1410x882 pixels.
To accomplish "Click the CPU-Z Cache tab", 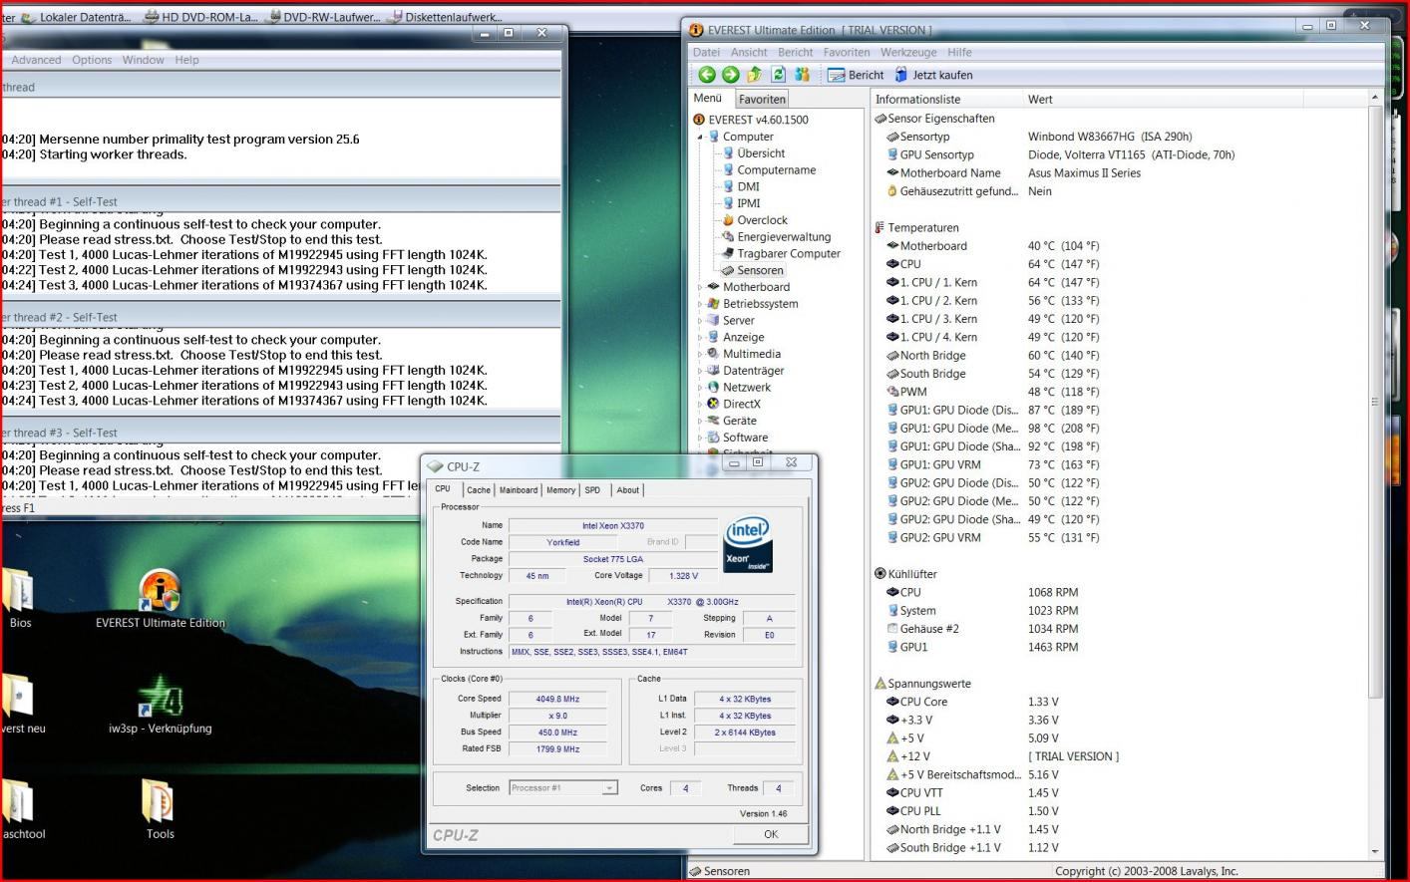I will tap(479, 490).
